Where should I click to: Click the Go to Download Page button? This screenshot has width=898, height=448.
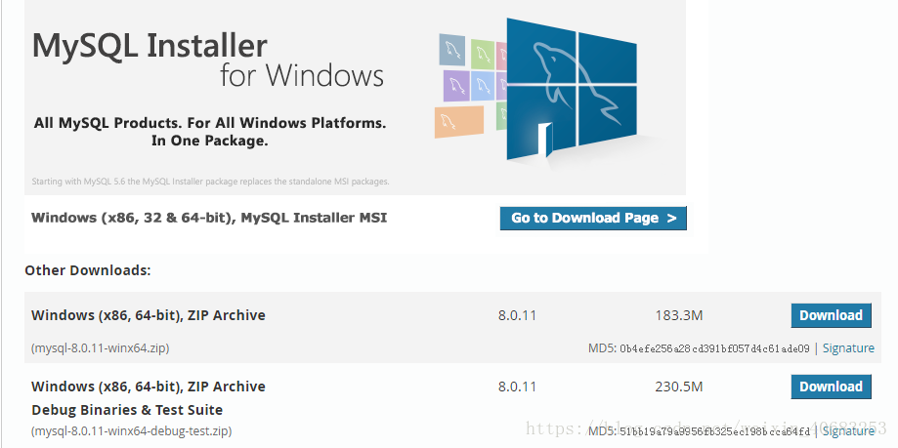click(593, 218)
